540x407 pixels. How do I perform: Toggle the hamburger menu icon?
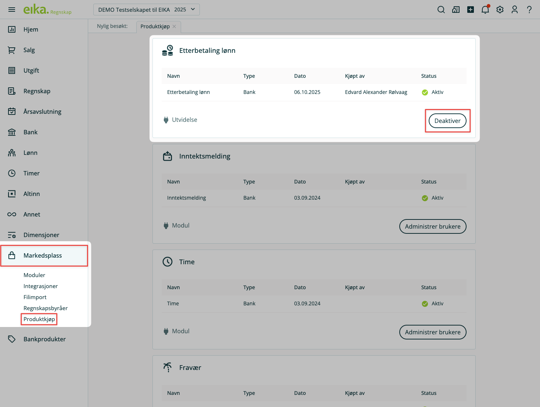click(x=12, y=10)
